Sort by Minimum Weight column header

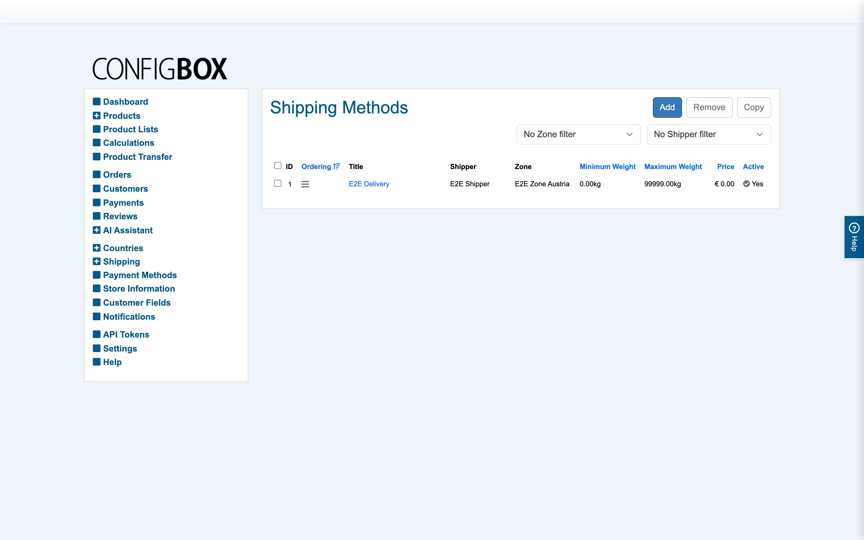(607, 166)
